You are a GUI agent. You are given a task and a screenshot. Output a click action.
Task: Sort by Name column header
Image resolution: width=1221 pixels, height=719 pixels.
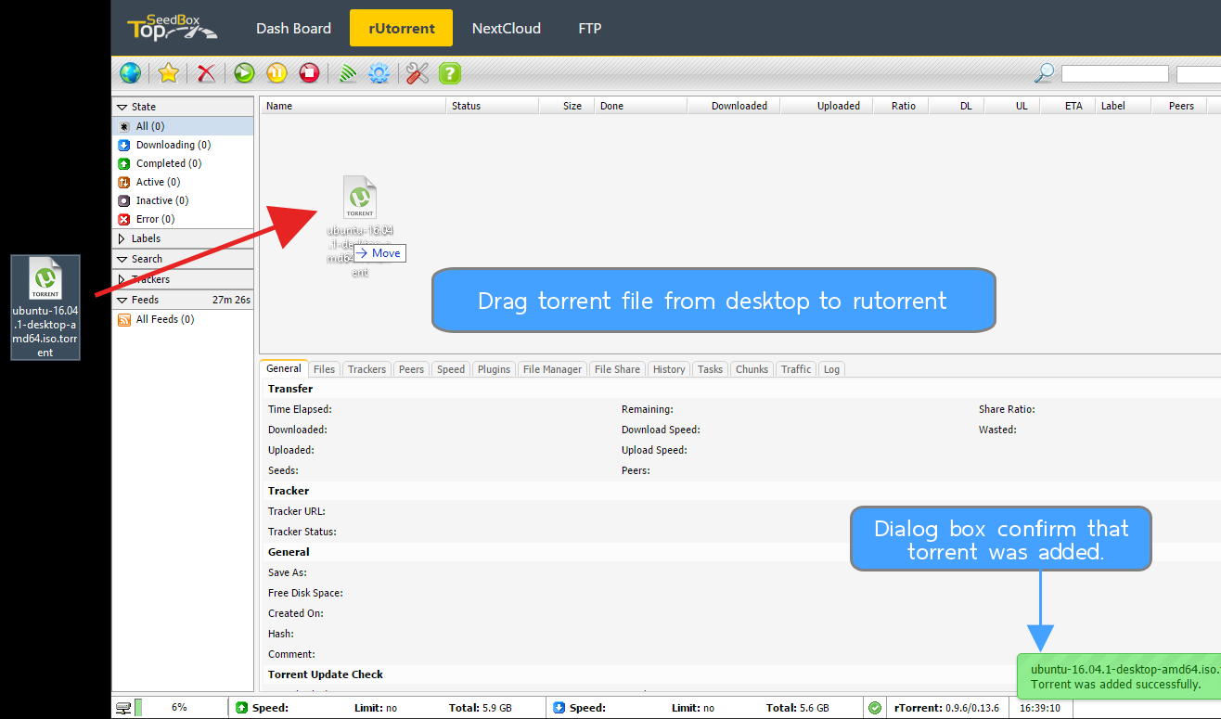click(353, 106)
